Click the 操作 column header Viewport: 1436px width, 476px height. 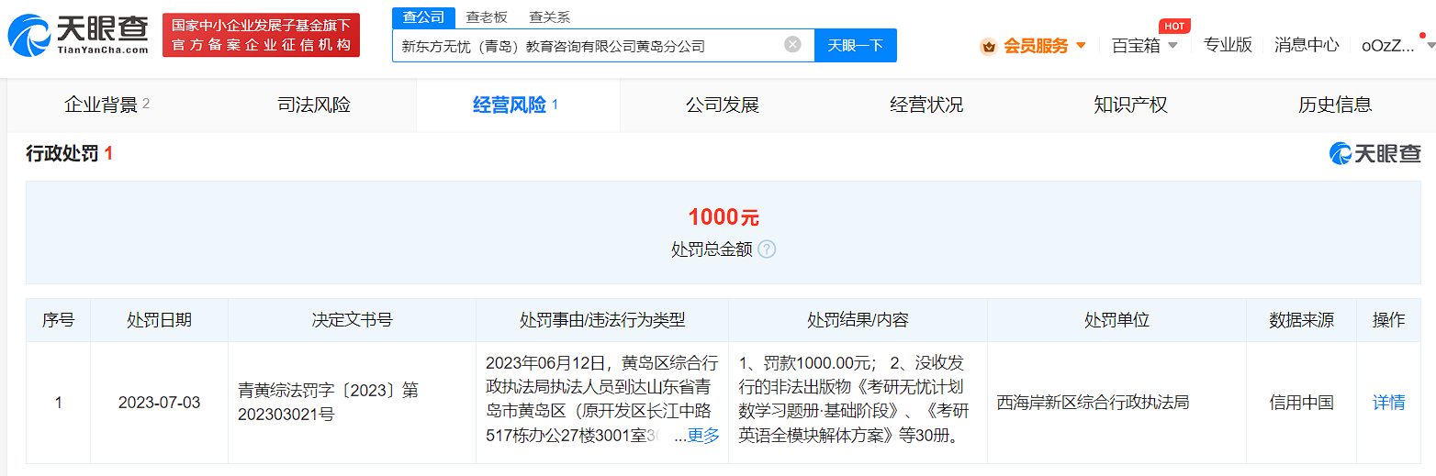1388,320
